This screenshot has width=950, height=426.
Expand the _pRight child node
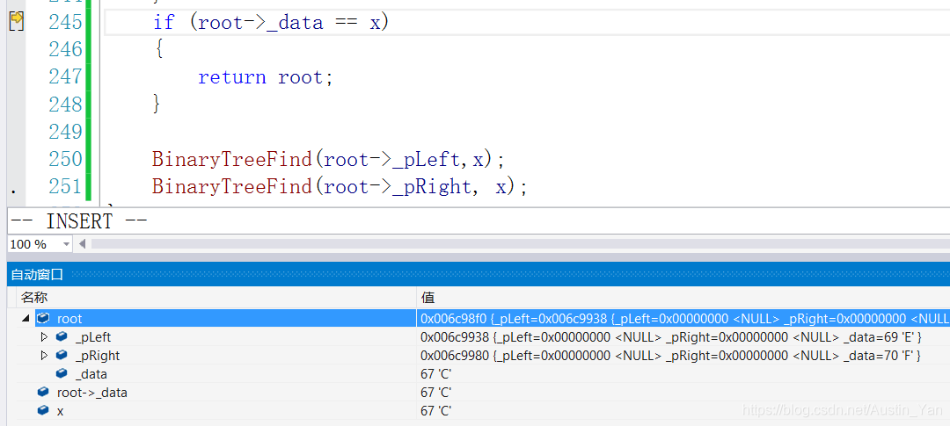44,355
